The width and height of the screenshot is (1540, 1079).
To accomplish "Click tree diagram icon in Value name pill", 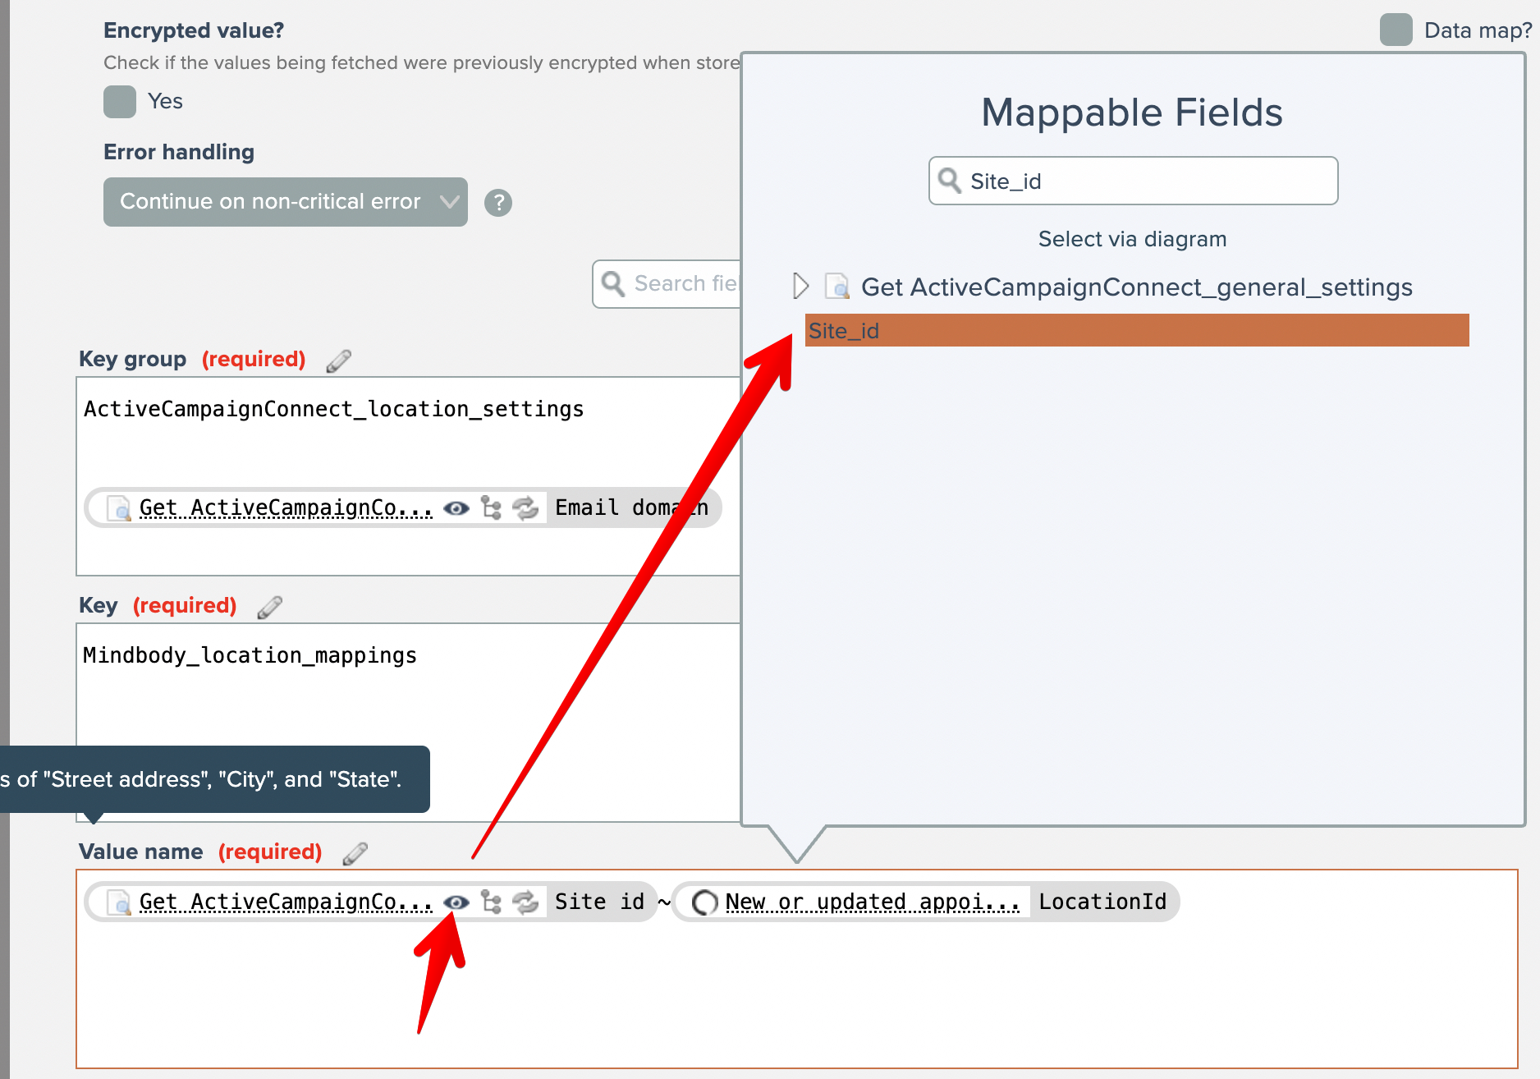I will click(x=491, y=902).
